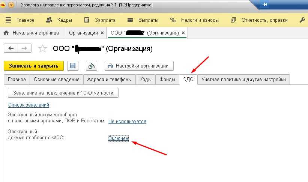Viewport: 308px width, 182px height.
Task: Go forward with the right arrow
Action: click(x=24, y=48)
